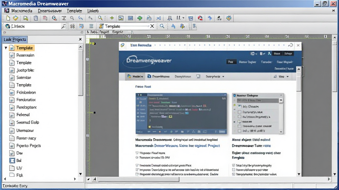
Task: Click the New Document toolbar icon
Action: (8, 18)
